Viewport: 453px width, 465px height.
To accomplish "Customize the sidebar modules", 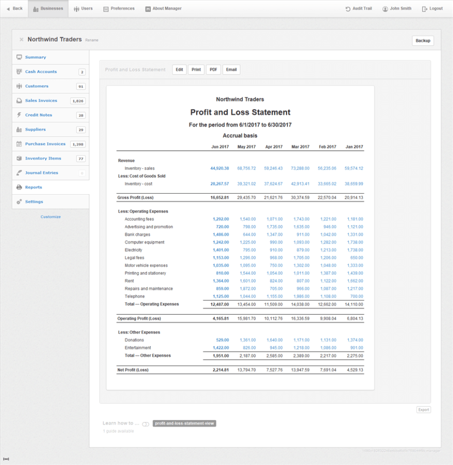I will click(x=50, y=216).
